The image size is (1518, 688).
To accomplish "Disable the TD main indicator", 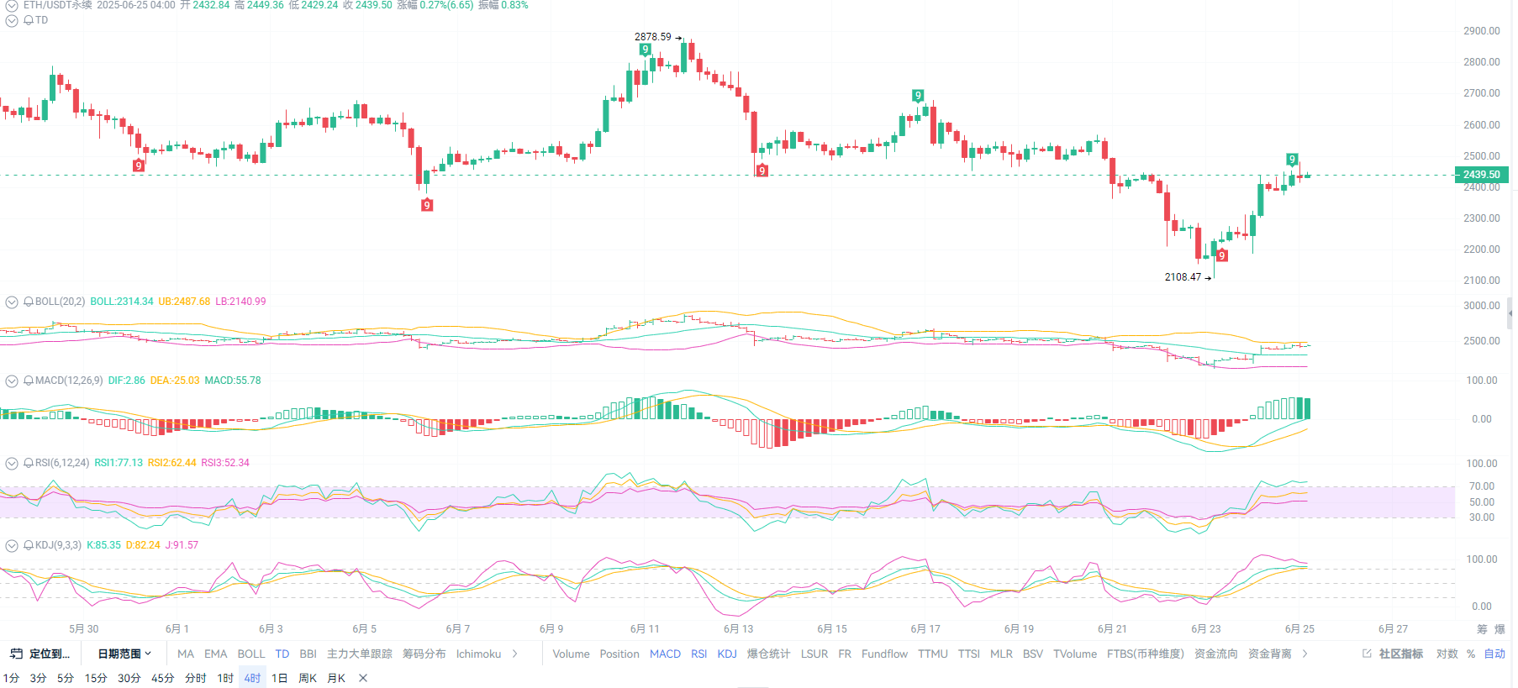I will point(282,654).
